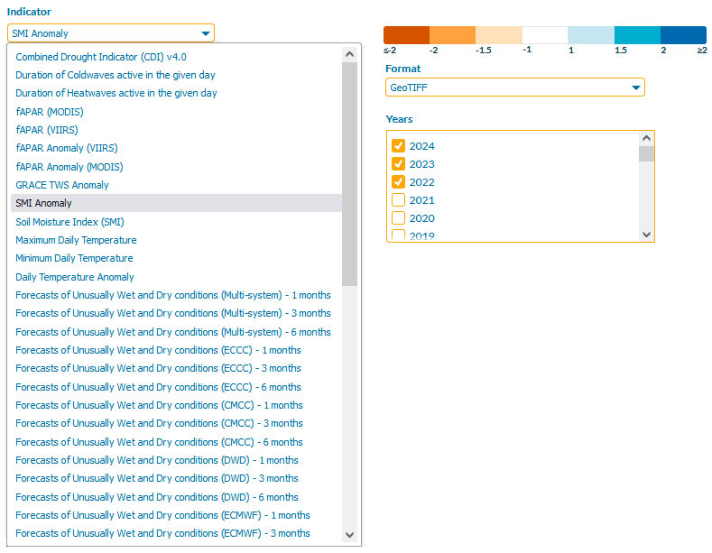Click the light blue 1 to 1.5 legend swatch
The height and width of the screenshot is (553, 712).
[x=591, y=35]
